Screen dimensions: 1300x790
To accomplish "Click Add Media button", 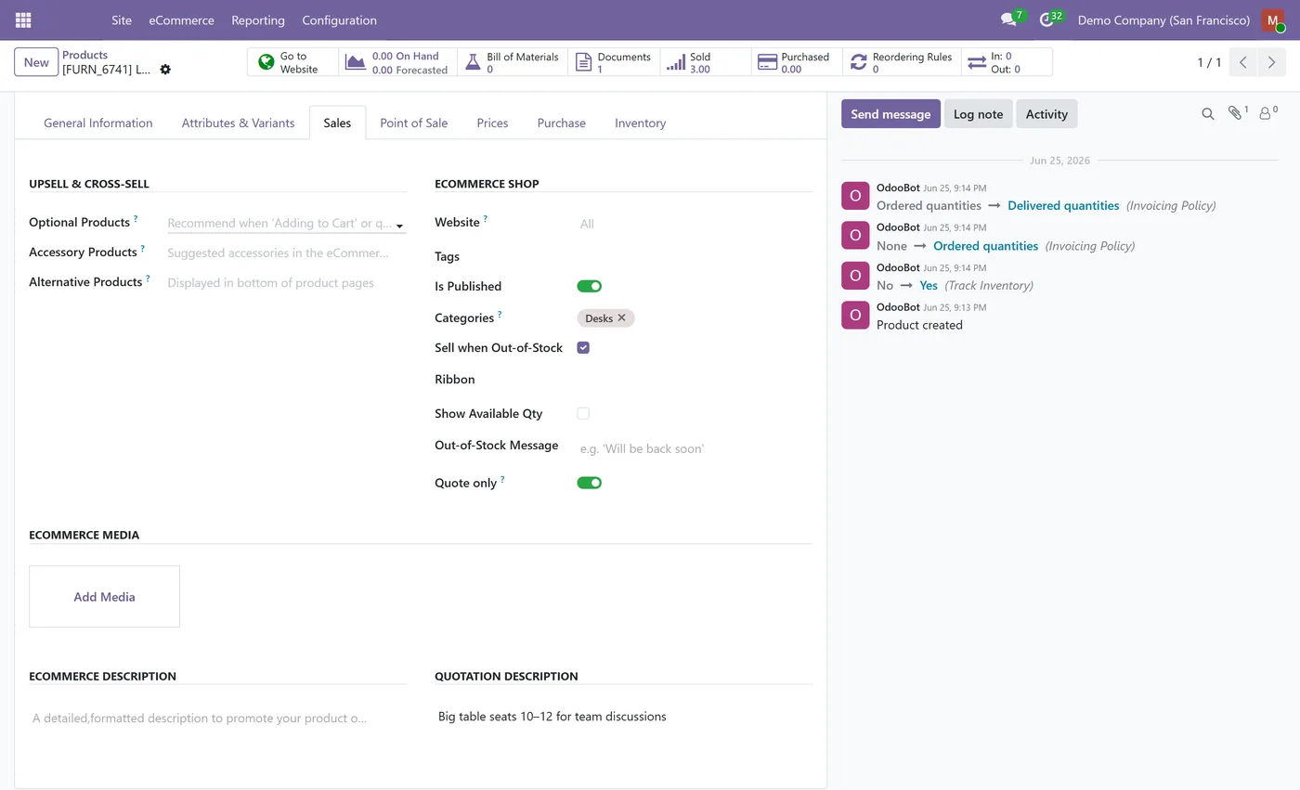I will coord(104,597).
